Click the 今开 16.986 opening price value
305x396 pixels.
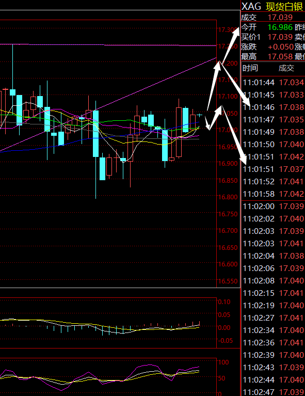[280, 27]
